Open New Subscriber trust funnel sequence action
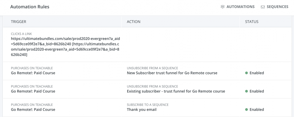The height and width of the screenshot is (117, 294). pyautogui.click(x=172, y=73)
